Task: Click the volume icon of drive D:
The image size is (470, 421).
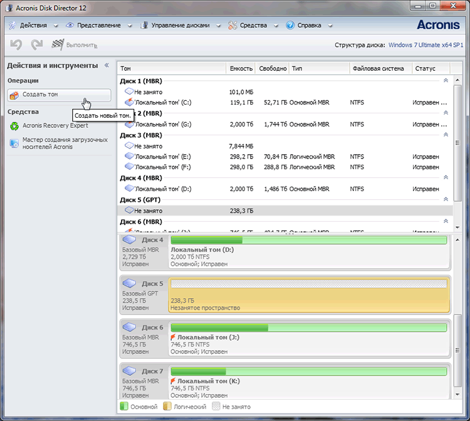Action: pyautogui.click(x=129, y=188)
